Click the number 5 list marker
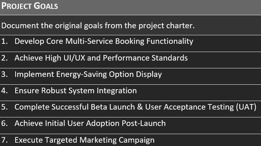This screenshot has height=146, width=261. coord(4,107)
